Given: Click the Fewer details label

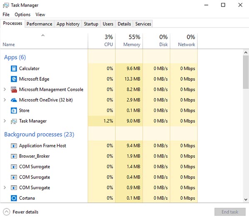Looking at the screenshot, I should [x=25, y=212].
